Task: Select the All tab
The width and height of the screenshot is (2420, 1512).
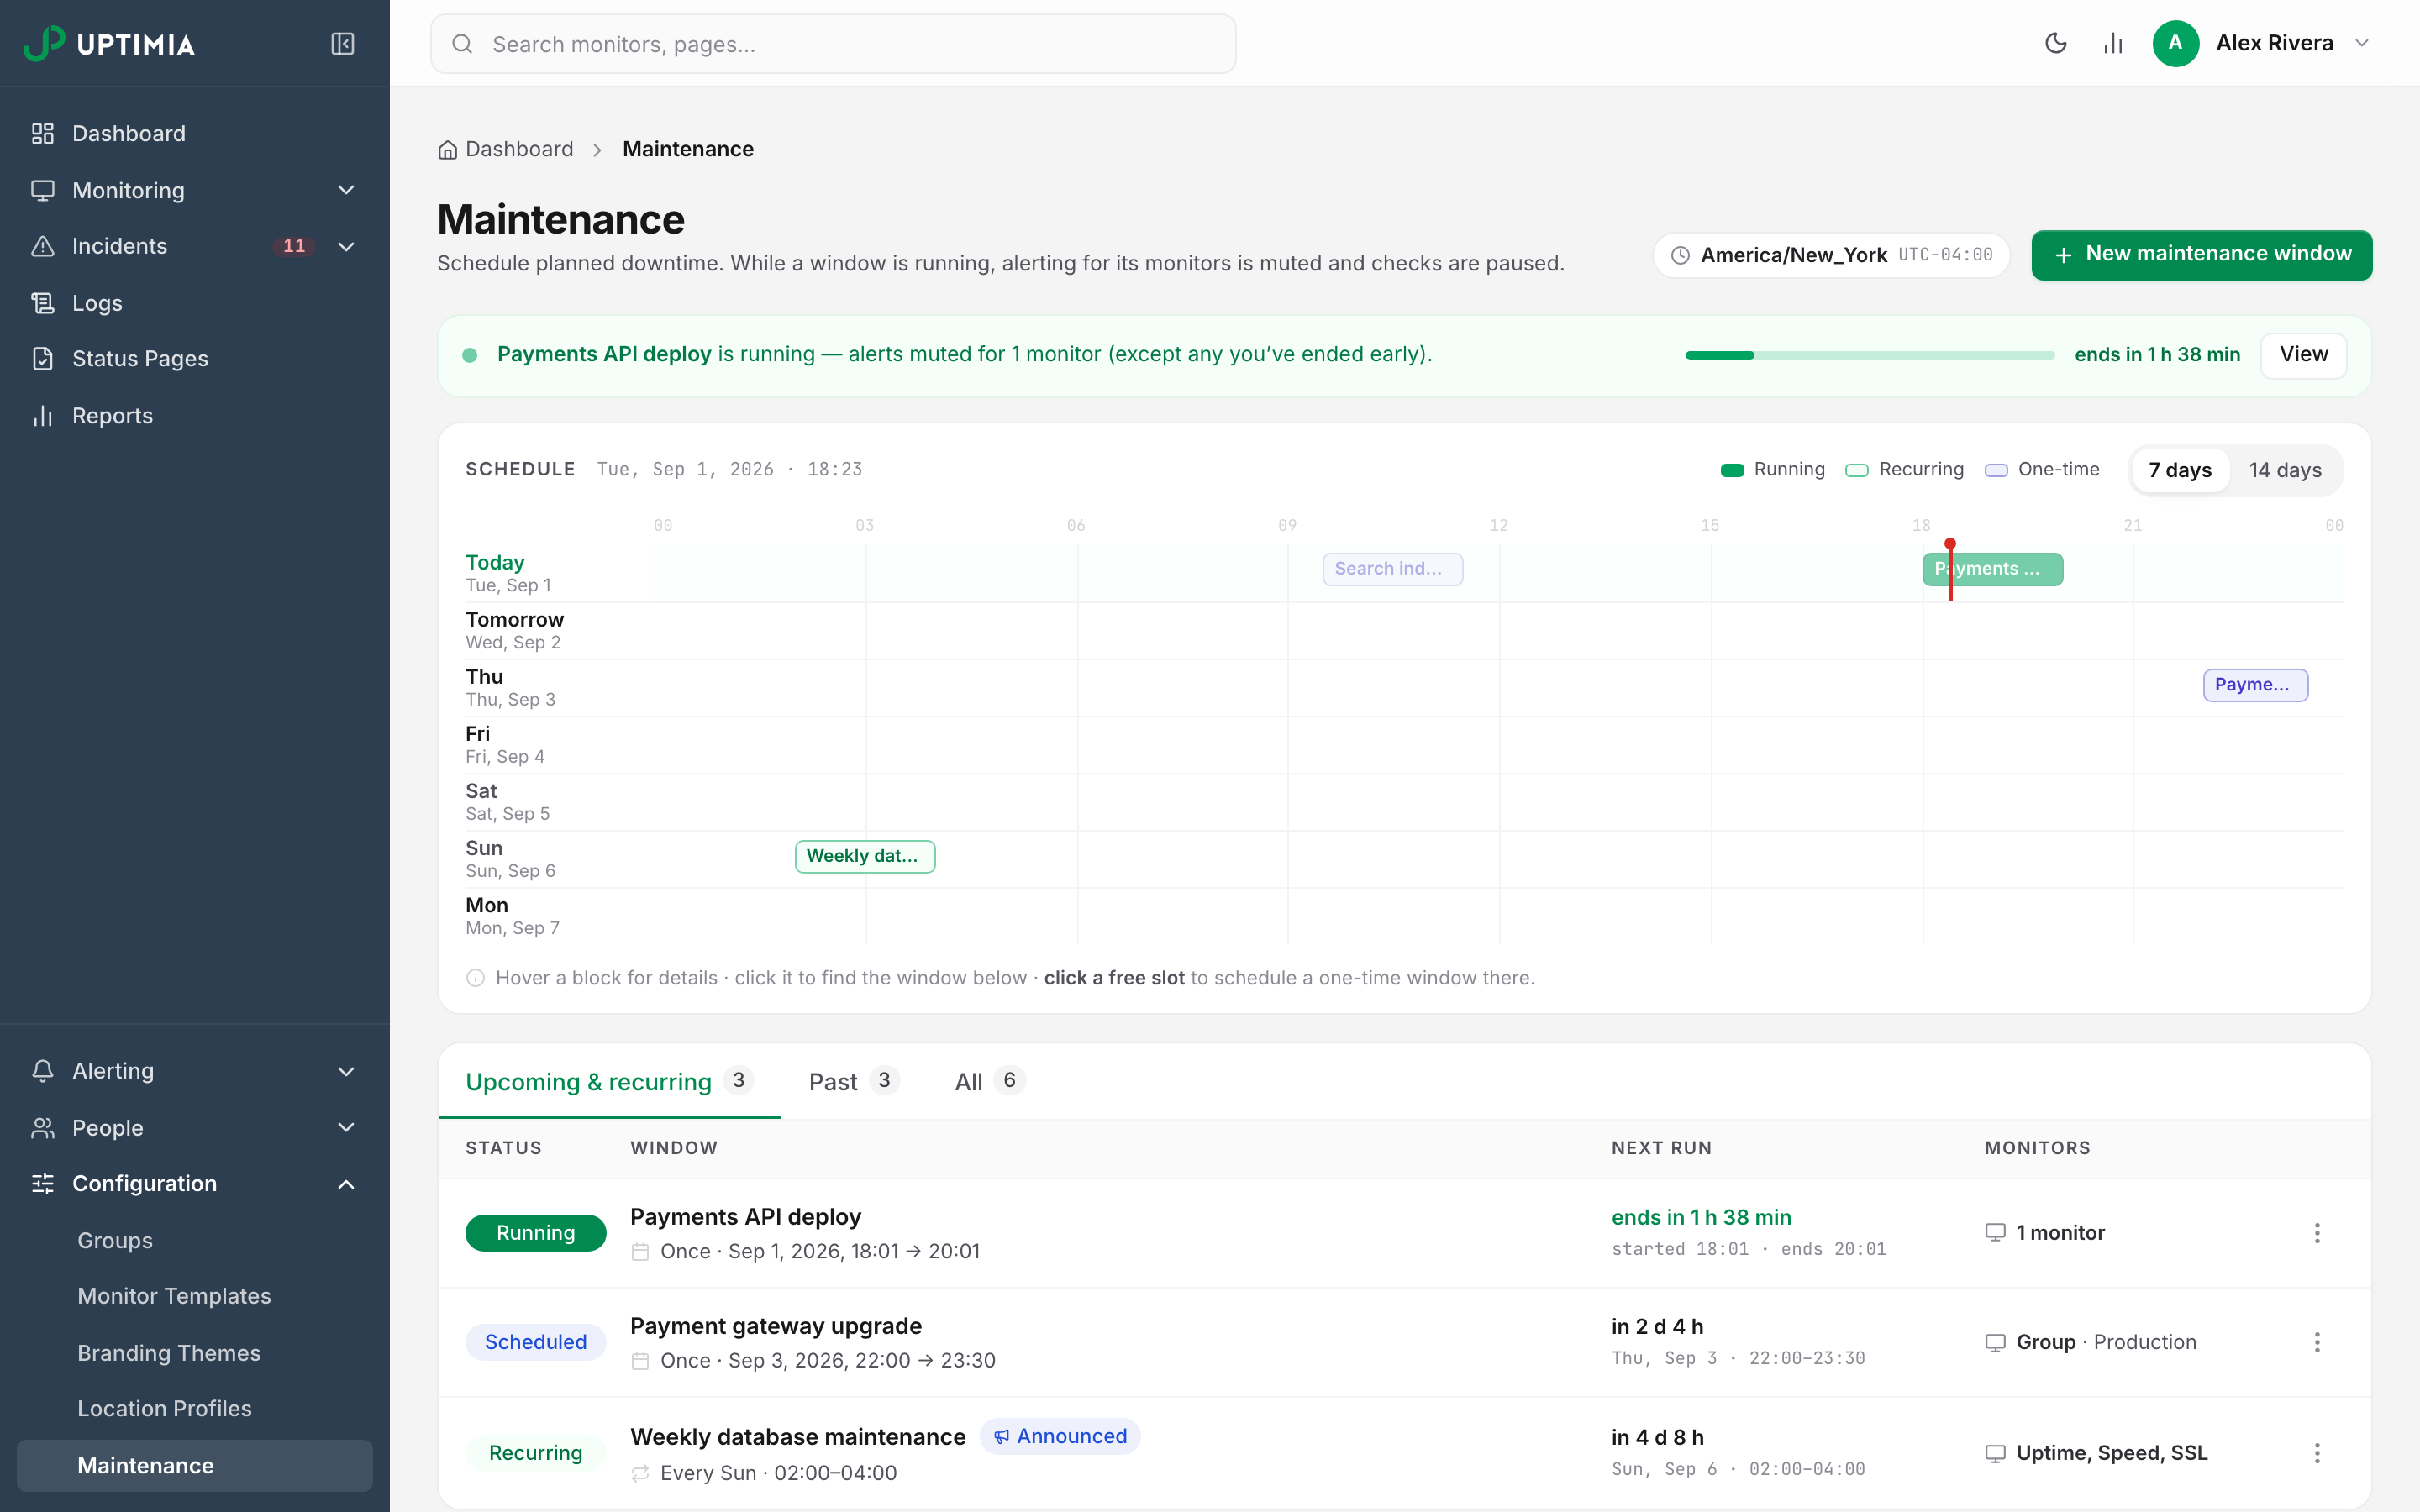Action: (990, 1081)
